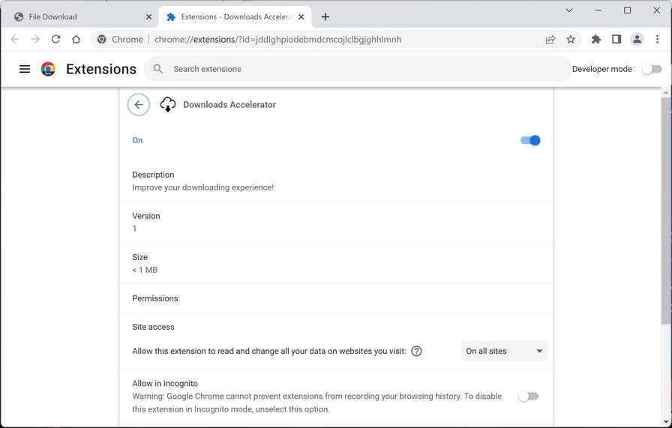Click the help icon beside site access
This screenshot has height=428, width=672.
tap(417, 351)
